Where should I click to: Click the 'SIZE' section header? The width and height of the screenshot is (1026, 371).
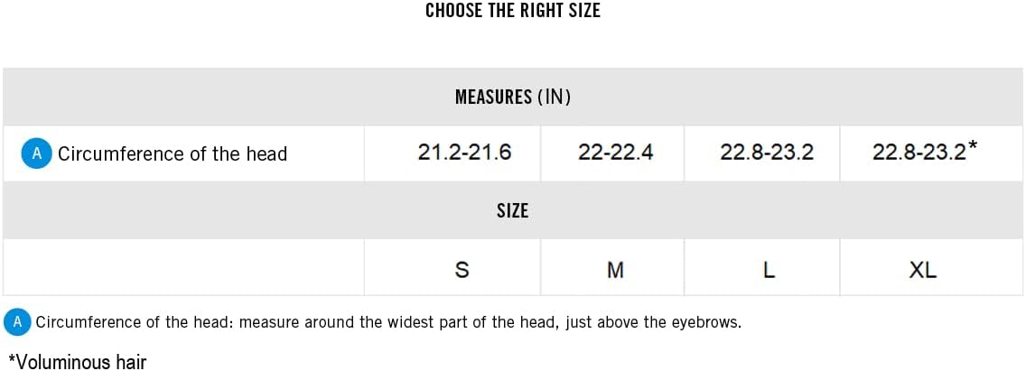click(x=512, y=210)
